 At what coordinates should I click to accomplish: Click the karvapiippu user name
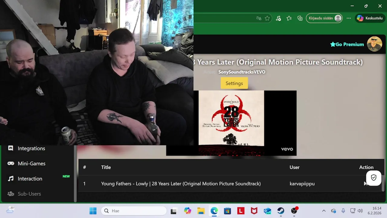click(x=302, y=183)
